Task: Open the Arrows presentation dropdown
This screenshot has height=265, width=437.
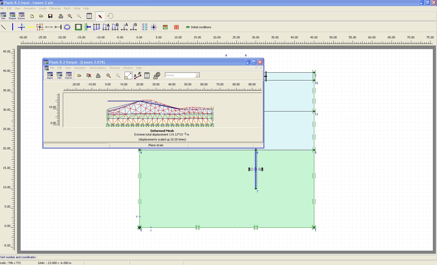Action: tap(197, 75)
